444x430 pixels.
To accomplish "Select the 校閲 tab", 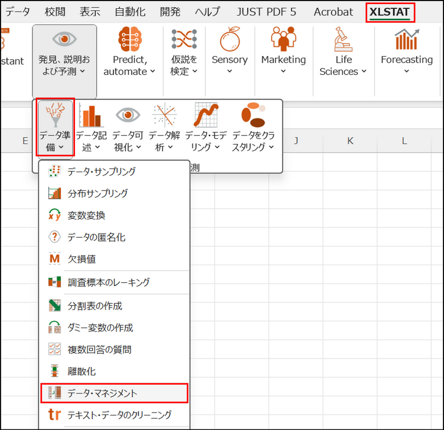I will click(55, 12).
